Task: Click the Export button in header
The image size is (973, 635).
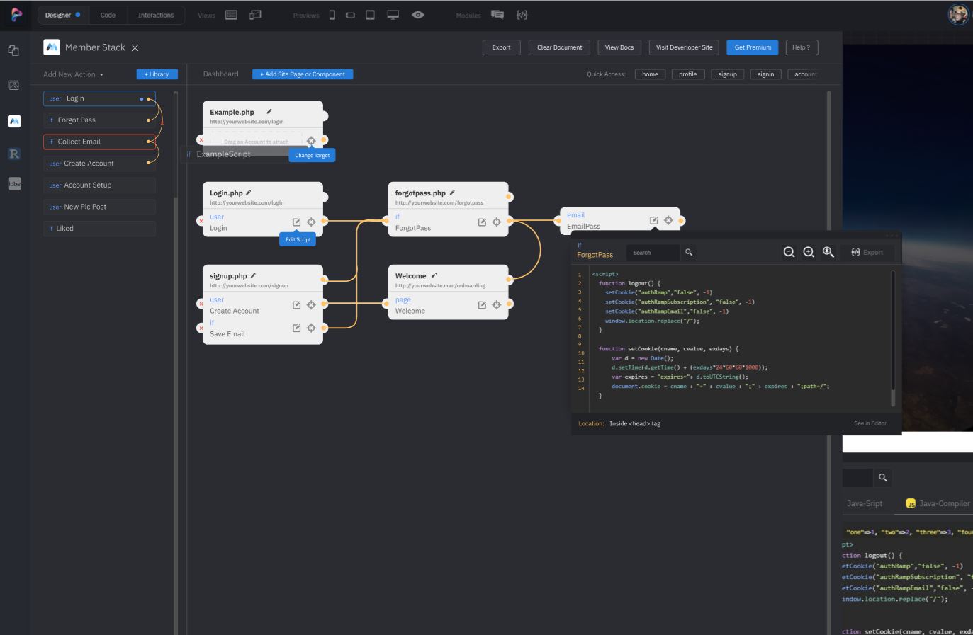Action: coord(502,47)
